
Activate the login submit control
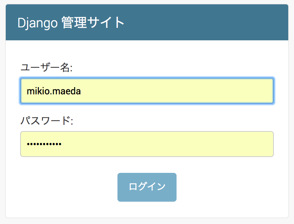tap(147, 187)
